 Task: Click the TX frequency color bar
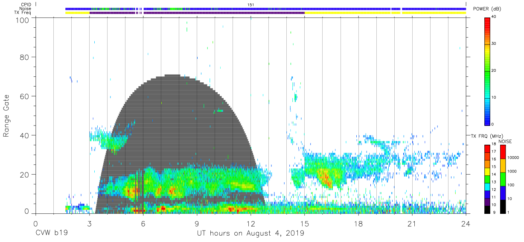487,179
